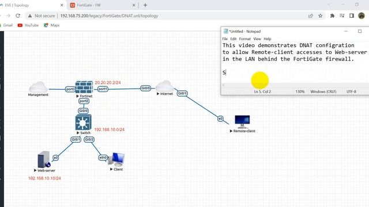
Task: Click the 192.168.10.0/24 text label
Action: pyautogui.click(x=109, y=129)
